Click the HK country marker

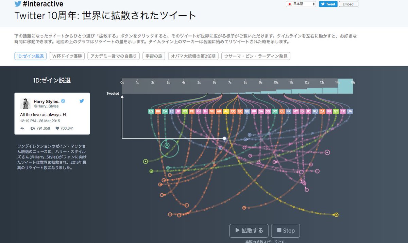coord(254,111)
